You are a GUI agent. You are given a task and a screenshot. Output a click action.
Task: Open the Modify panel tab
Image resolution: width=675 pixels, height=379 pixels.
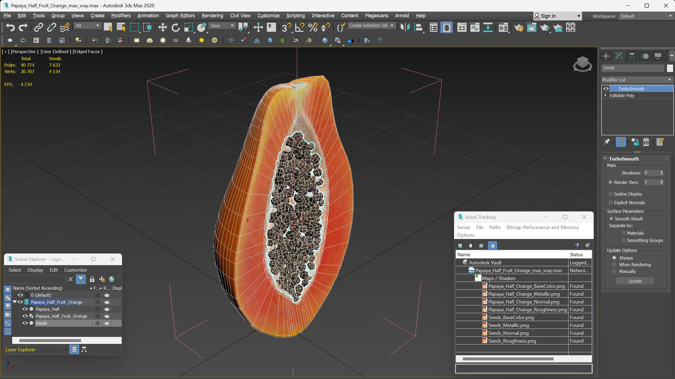coord(619,56)
